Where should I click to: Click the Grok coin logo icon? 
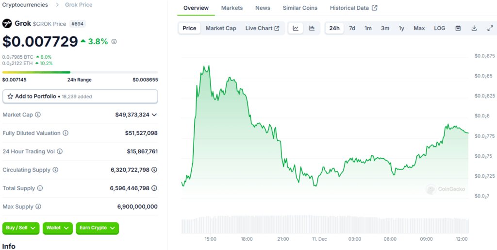point(7,23)
